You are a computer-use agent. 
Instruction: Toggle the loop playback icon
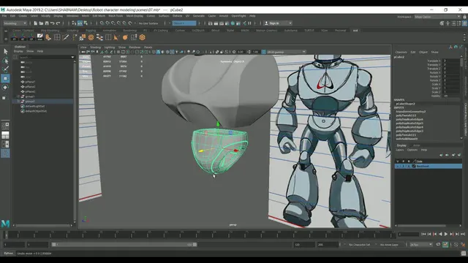[438, 245]
